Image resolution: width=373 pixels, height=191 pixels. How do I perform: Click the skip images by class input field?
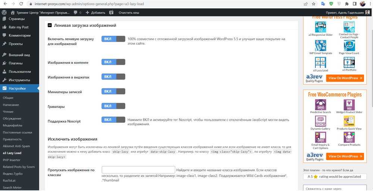(138, 170)
